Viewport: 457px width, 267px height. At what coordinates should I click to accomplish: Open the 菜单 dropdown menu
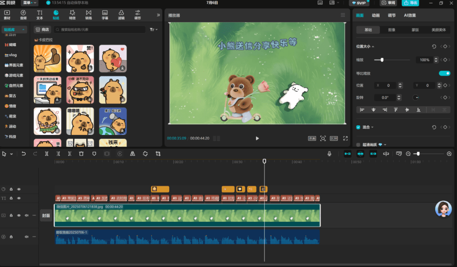click(x=30, y=3)
